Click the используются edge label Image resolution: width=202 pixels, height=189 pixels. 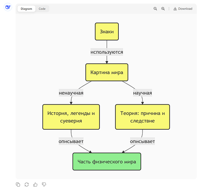107,52
